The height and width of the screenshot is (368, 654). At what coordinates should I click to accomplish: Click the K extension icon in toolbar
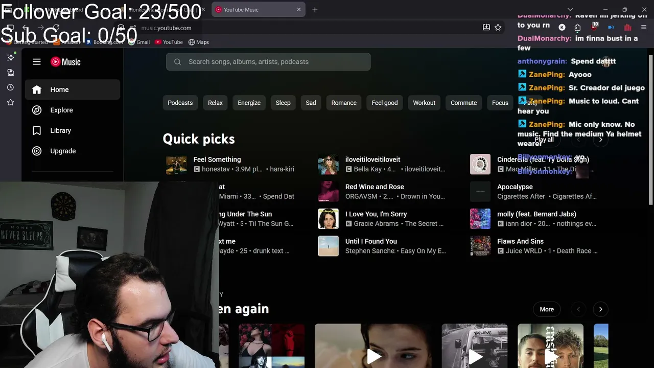(x=562, y=28)
